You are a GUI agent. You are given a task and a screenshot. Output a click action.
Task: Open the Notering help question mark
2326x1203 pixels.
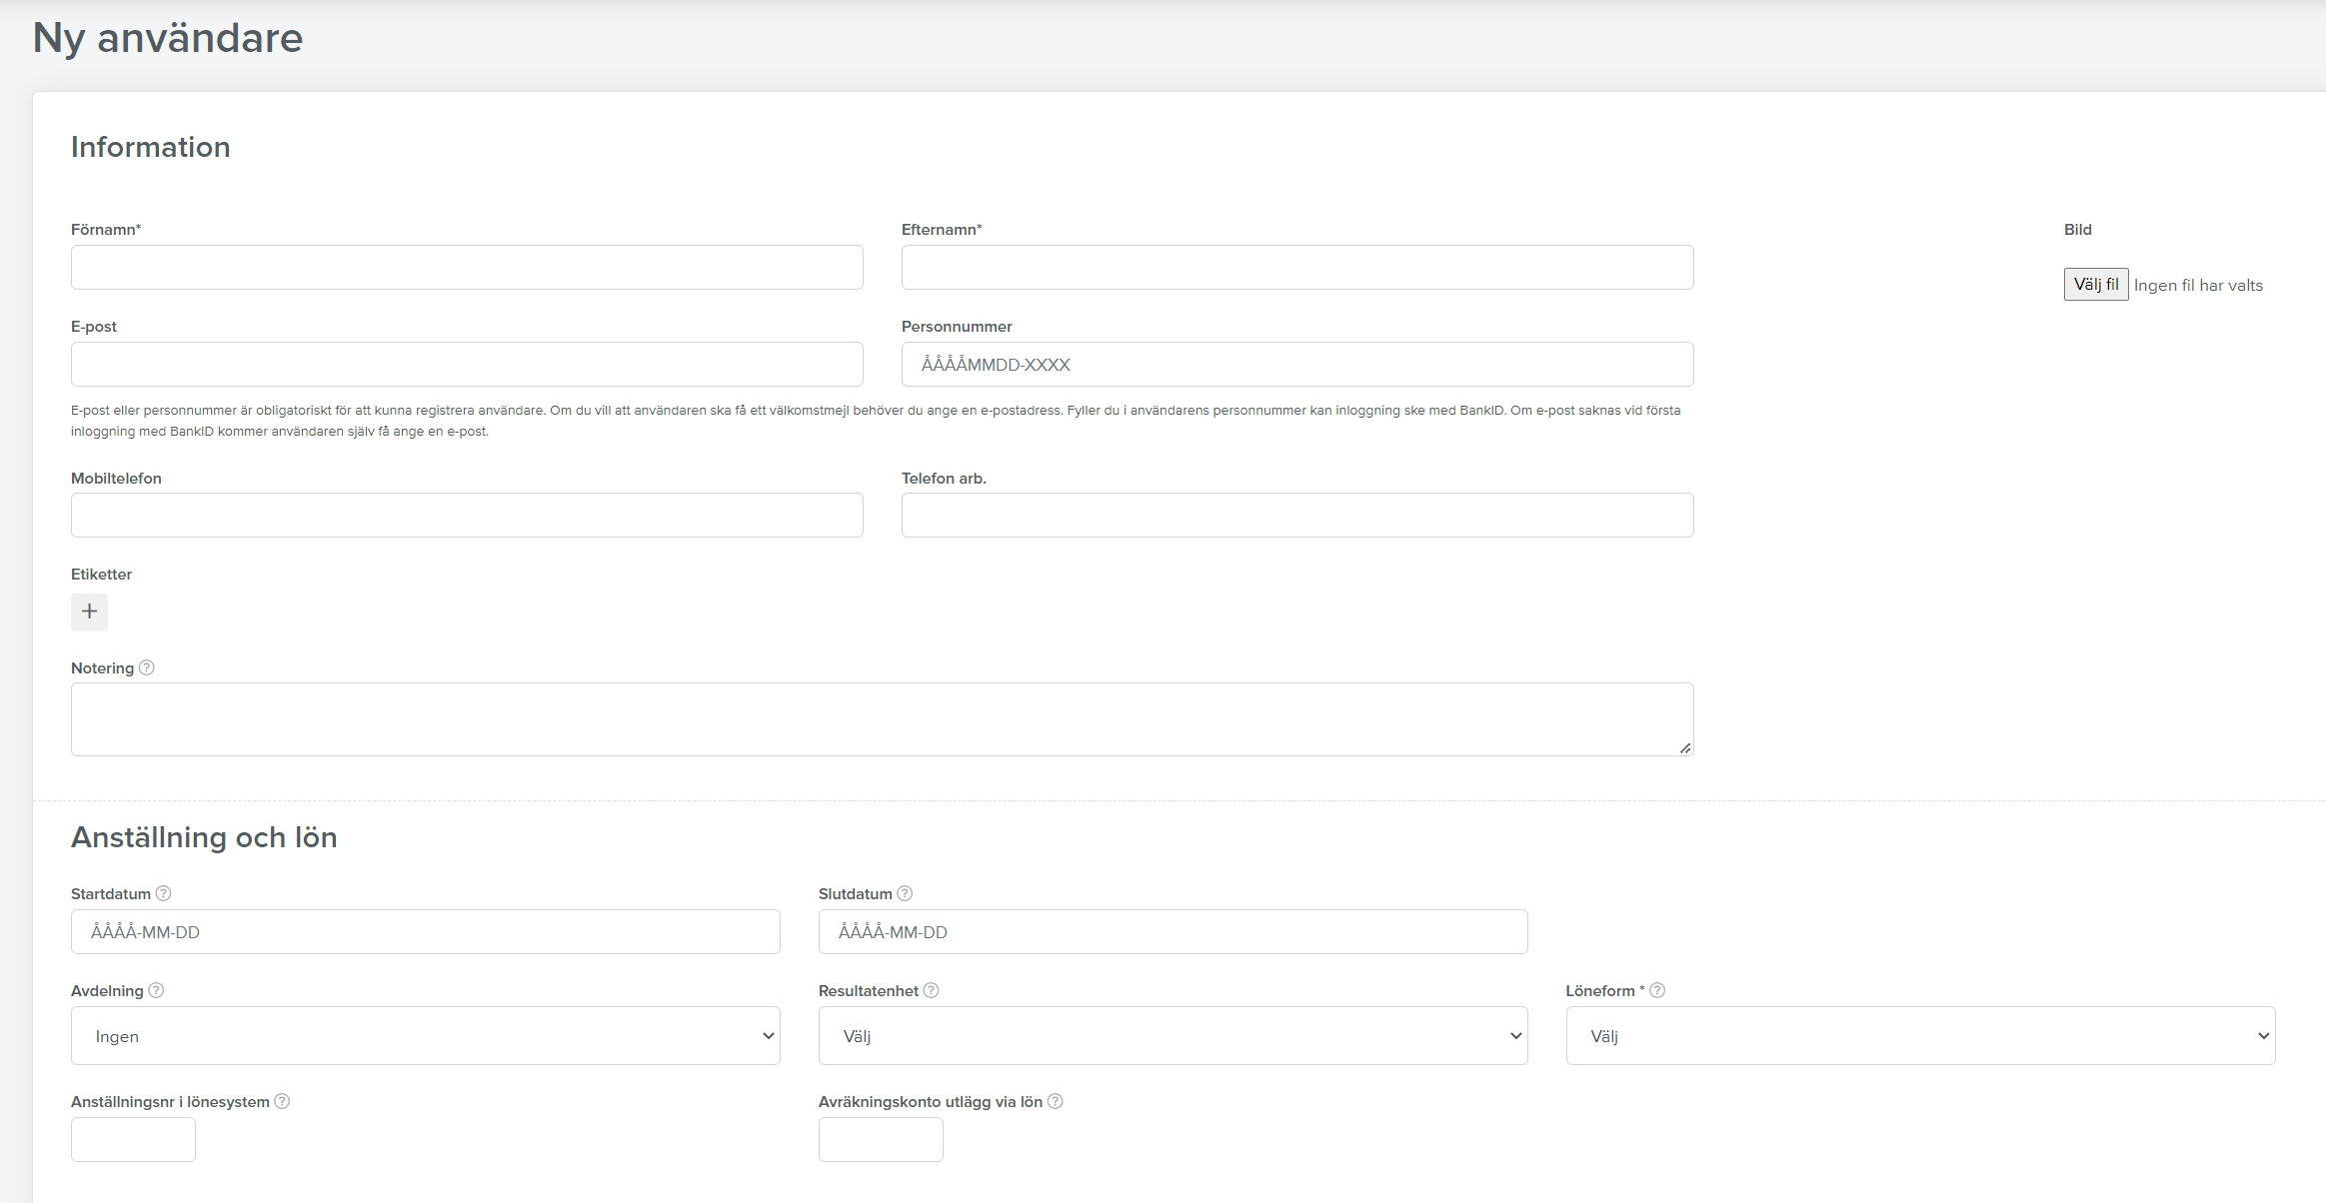point(147,667)
